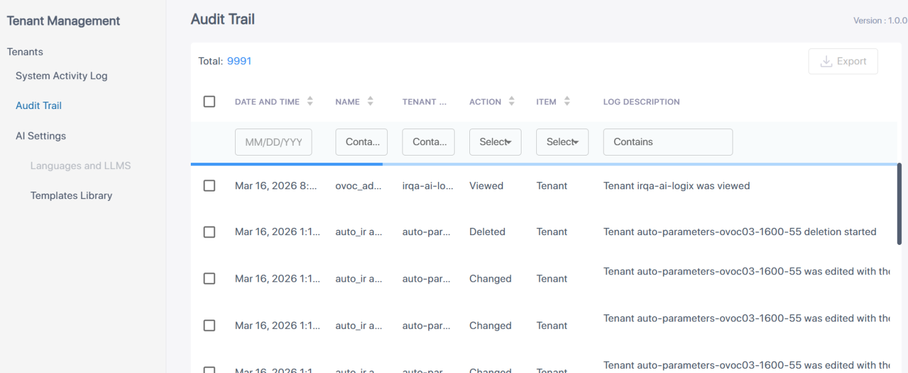This screenshot has height=373, width=908.
Task: Sort by Date and Time column icon
Action: (x=310, y=102)
